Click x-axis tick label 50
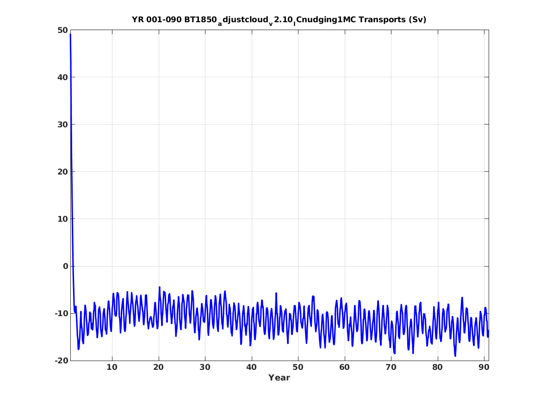This screenshot has height=405, width=540. tap(298, 368)
